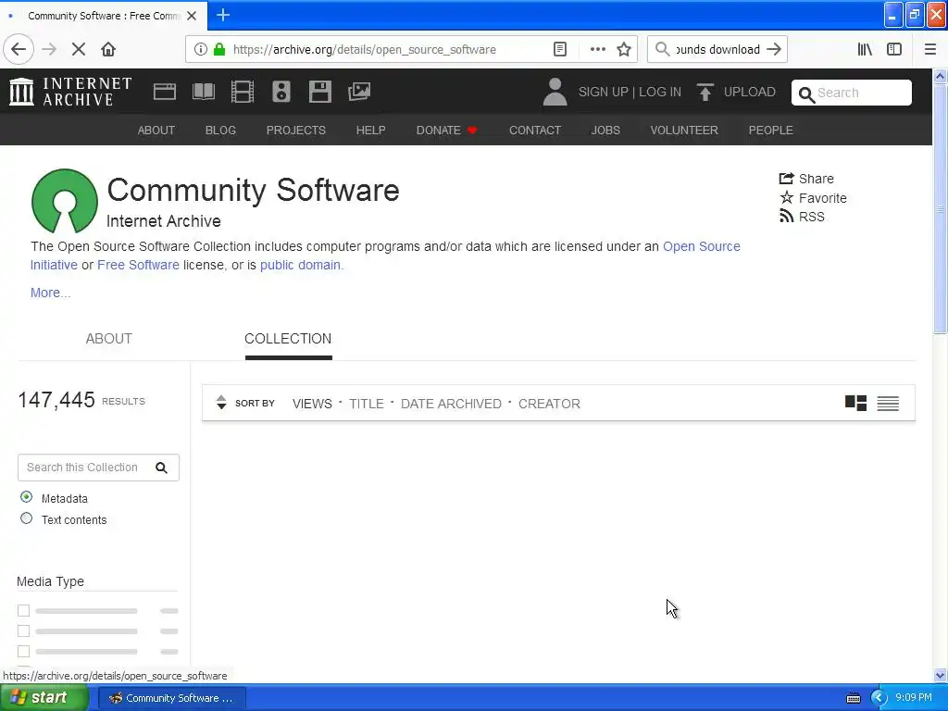Screen dimensions: 948x711
Task: Open the DONATE nav item
Action: pos(446,130)
